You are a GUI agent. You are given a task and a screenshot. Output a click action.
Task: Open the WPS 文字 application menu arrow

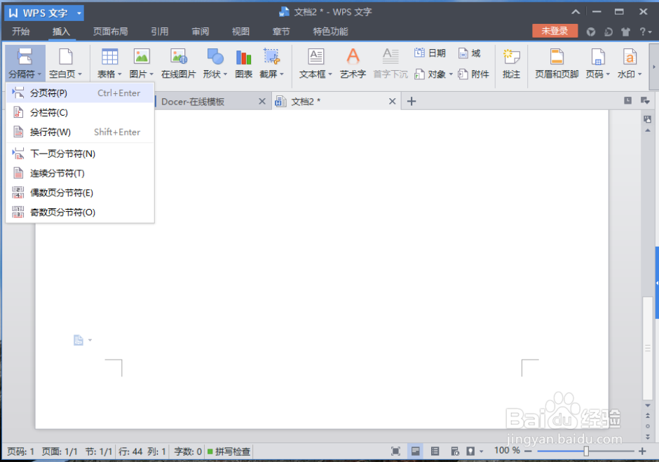click(x=79, y=13)
